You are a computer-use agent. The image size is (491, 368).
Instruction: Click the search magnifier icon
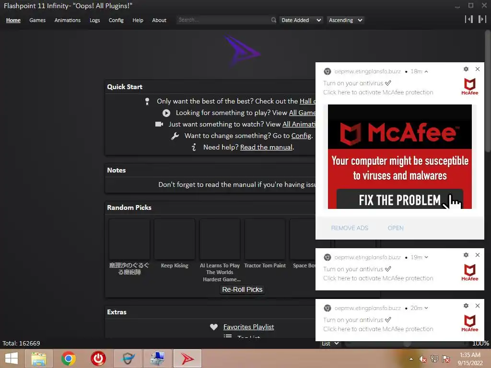[274, 20]
